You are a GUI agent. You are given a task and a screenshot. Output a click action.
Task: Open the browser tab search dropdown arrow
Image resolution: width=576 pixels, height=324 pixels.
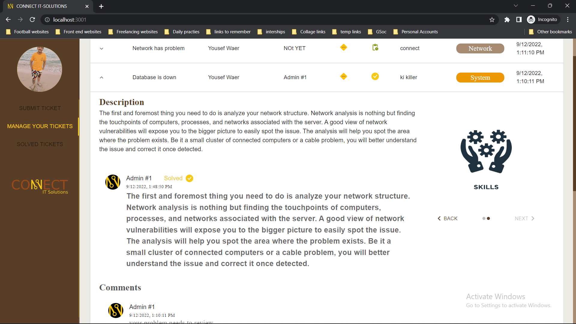tap(516, 6)
